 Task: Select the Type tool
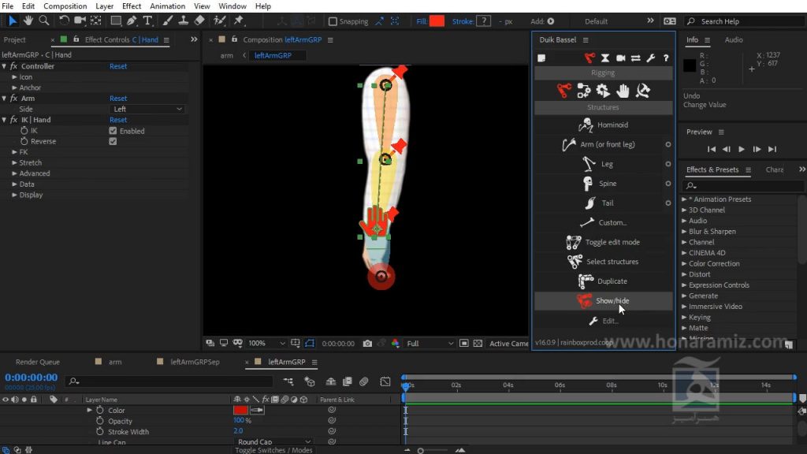[147, 20]
